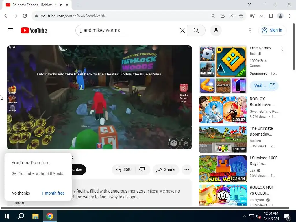This screenshot has height=222, width=296.
Task: Open Chrome media controls icon
Action: point(252,16)
